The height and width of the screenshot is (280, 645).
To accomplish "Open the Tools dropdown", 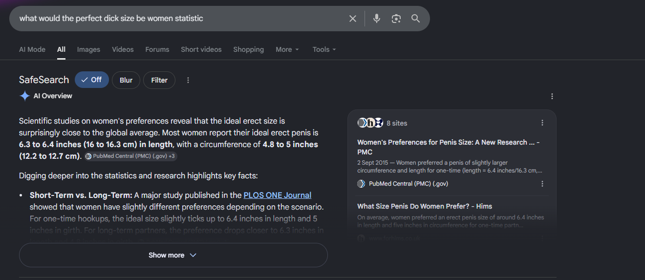I will click(x=324, y=49).
